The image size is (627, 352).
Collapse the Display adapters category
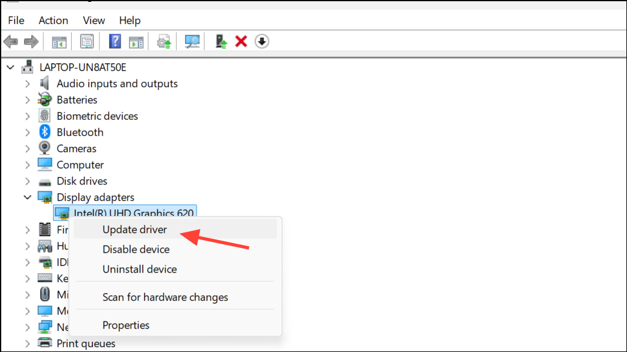coord(27,197)
